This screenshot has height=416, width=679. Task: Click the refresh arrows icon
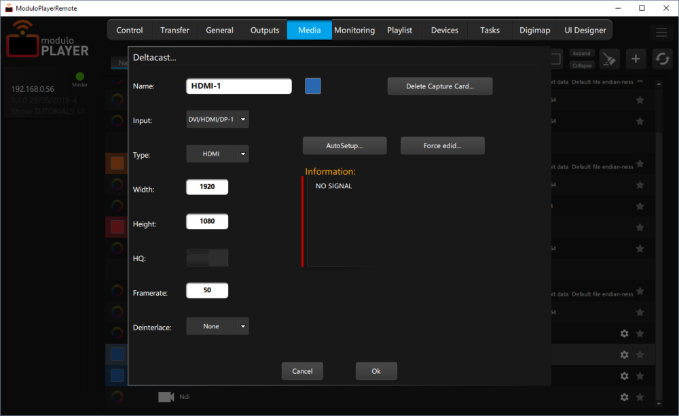662,59
